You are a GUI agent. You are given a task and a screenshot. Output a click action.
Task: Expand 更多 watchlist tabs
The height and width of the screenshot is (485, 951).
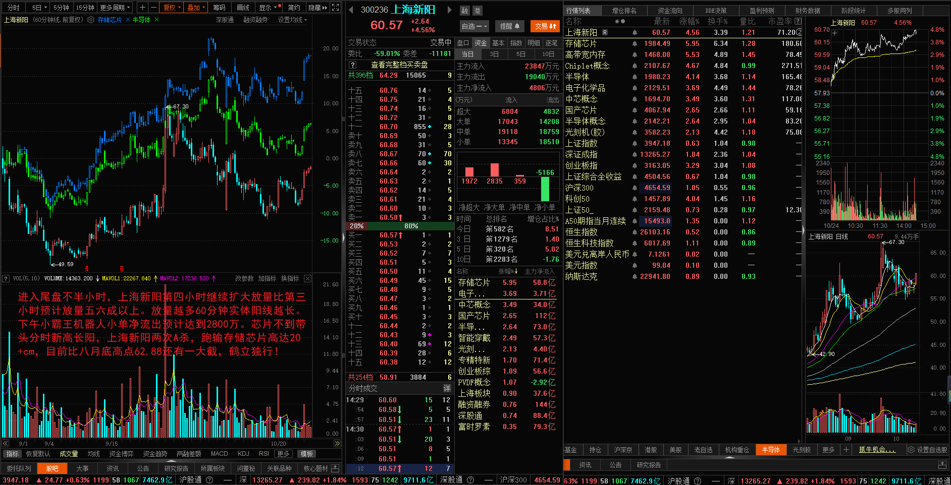828,450
